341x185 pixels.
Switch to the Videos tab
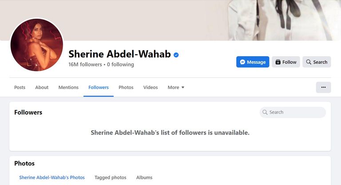tap(151, 88)
